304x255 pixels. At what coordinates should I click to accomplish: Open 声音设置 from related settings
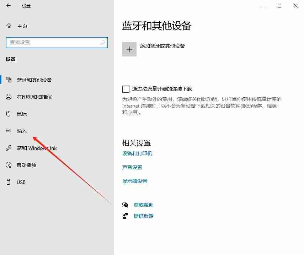(x=132, y=167)
